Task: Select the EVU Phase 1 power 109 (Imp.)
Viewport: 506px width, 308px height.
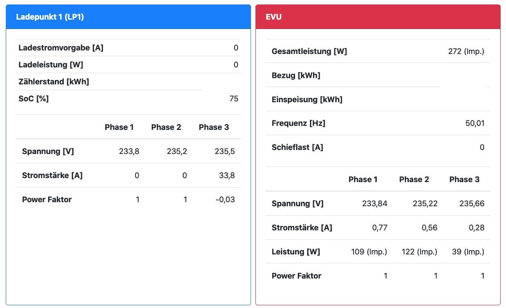Action: [x=369, y=252]
